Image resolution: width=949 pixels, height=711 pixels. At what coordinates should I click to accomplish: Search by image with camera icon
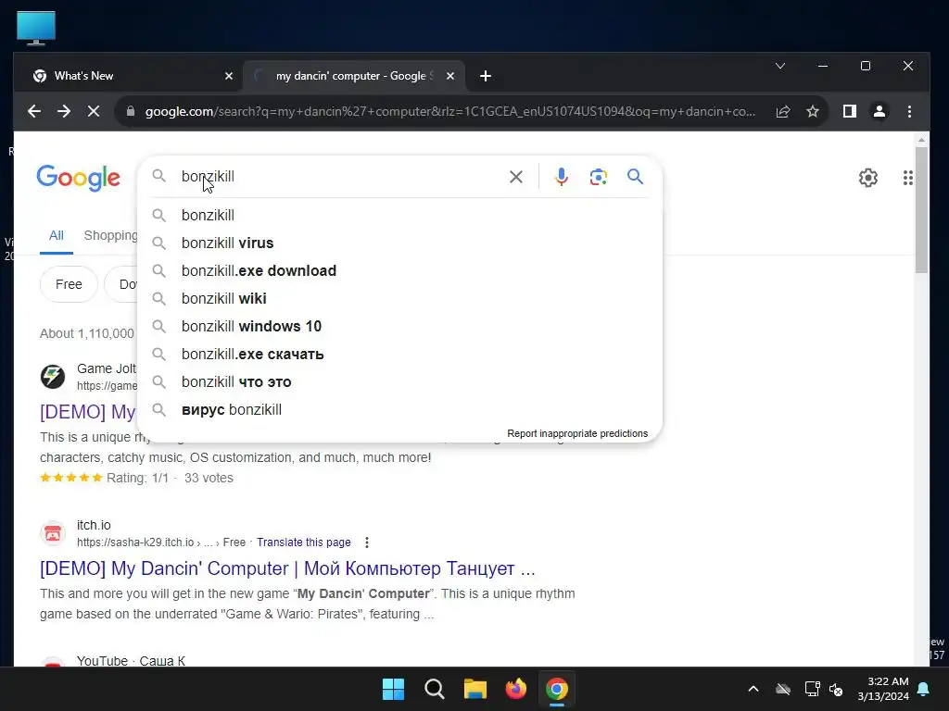point(598,177)
